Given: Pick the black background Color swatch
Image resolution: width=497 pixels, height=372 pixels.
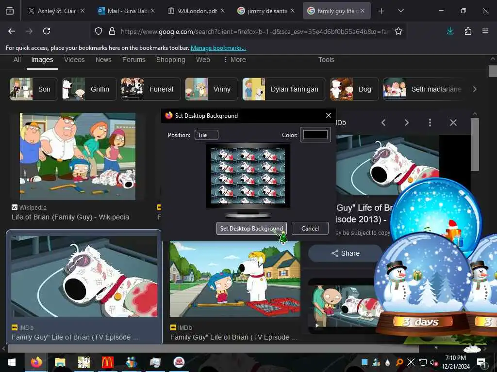Looking at the screenshot, I should [315, 135].
